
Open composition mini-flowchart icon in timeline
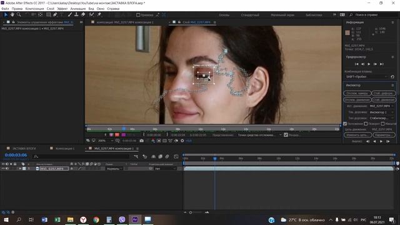pos(136,156)
